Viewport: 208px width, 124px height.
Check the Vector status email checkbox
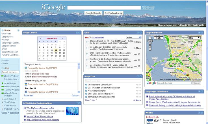(87, 66)
